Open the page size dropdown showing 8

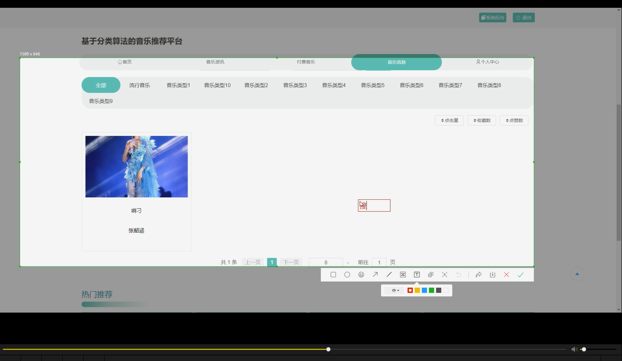click(328, 262)
